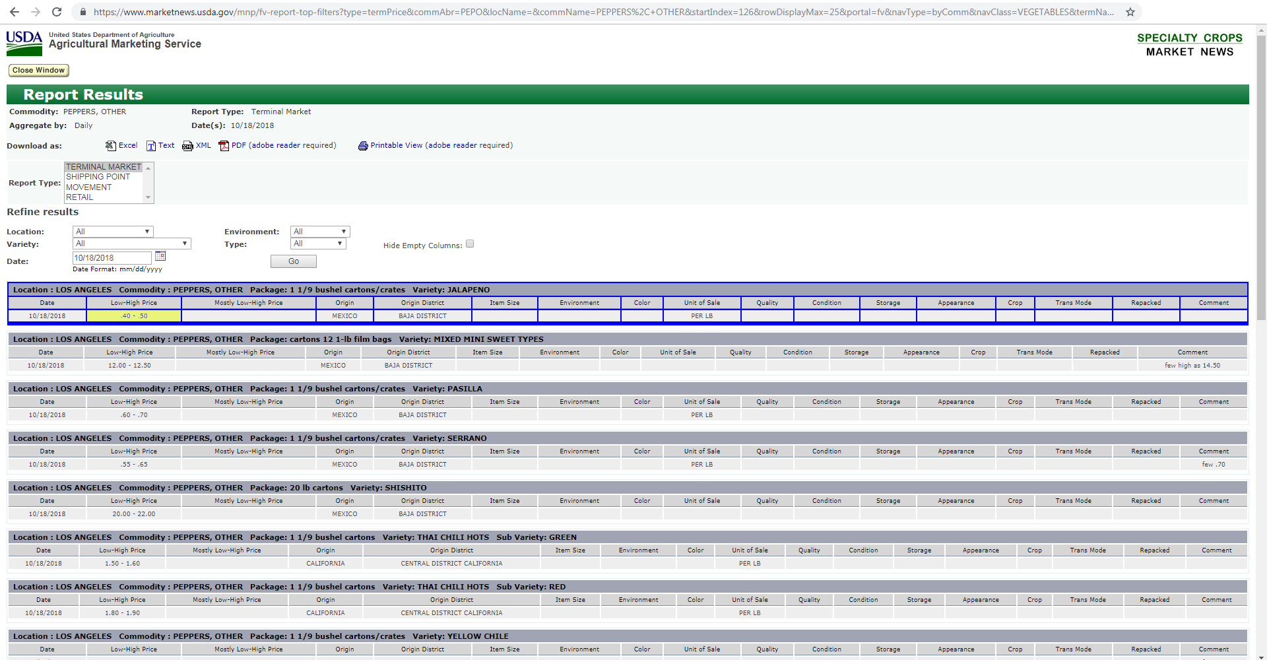Select RETAIL in report type list

pyautogui.click(x=80, y=197)
